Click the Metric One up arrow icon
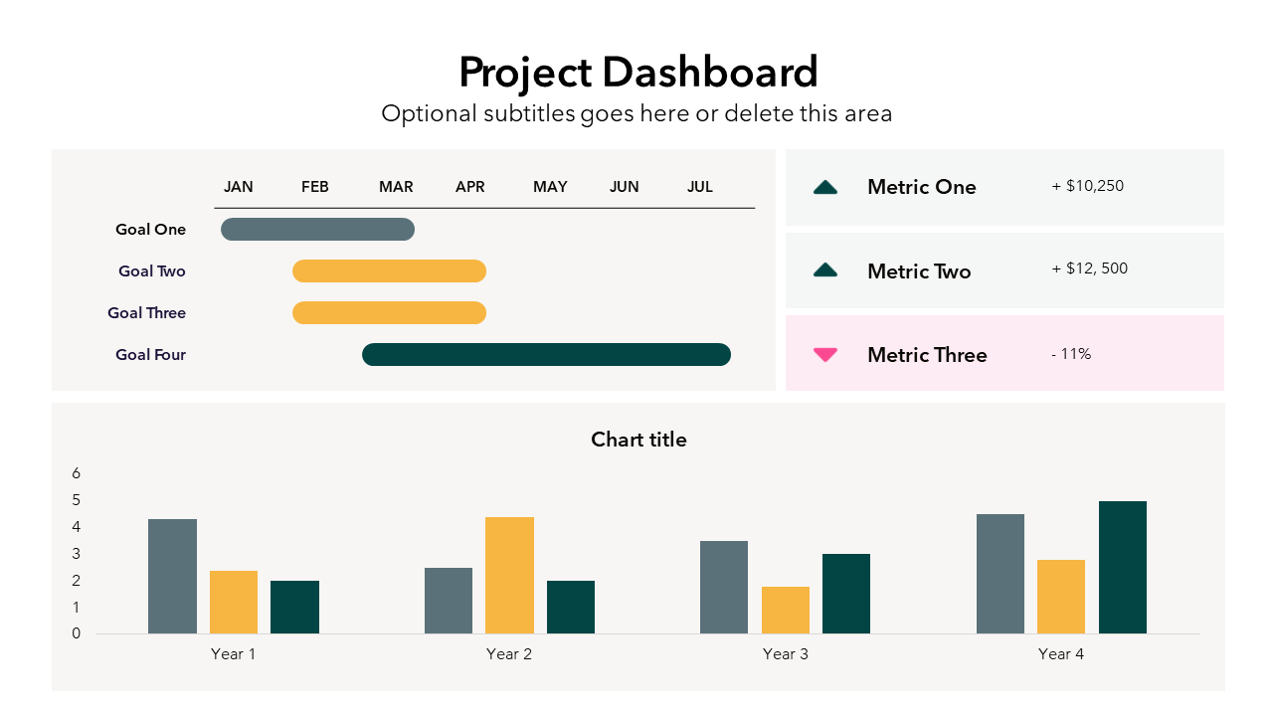 (x=825, y=187)
